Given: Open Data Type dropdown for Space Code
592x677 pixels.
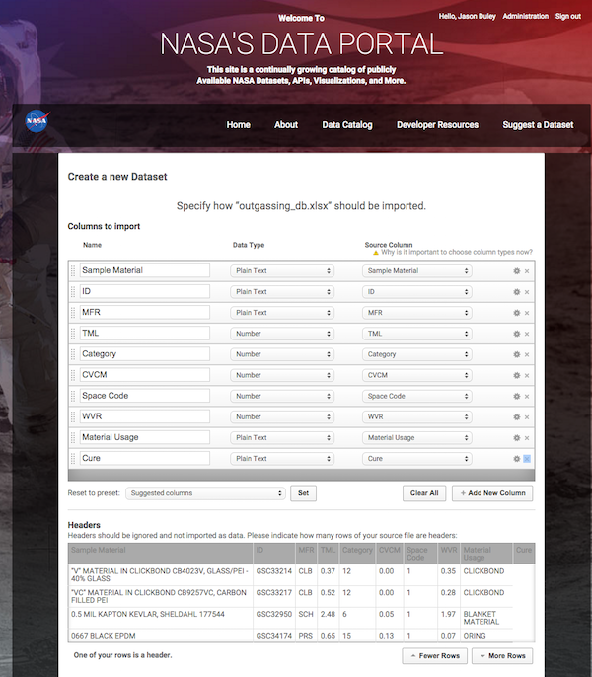Looking at the screenshot, I should click(x=282, y=396).
